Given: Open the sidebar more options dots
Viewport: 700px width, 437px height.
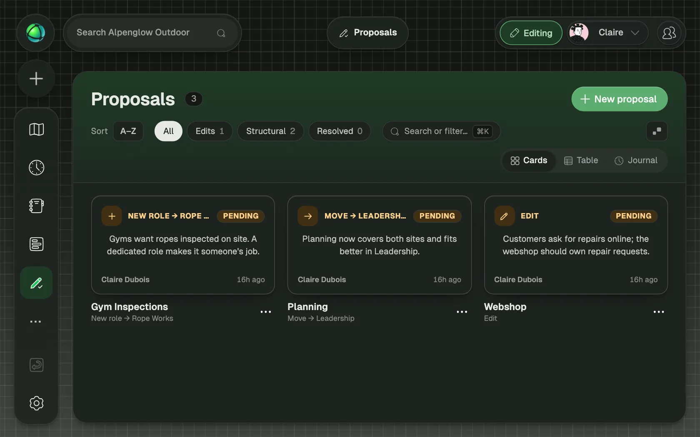Looking at the screenshot, I should coord(35,321).
